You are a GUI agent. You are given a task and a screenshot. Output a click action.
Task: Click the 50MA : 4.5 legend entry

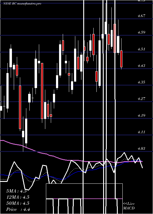point(18,203)
